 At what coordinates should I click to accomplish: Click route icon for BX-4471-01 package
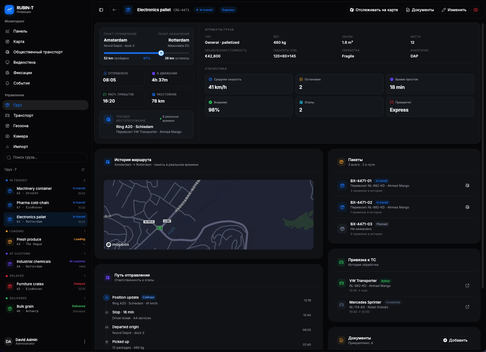point(467,185)
